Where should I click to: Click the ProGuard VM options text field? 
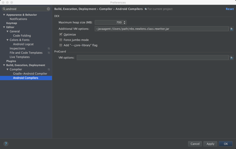click(x=152, y=58)
